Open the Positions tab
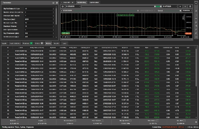The image size is (199, 129). click(28, 43)
